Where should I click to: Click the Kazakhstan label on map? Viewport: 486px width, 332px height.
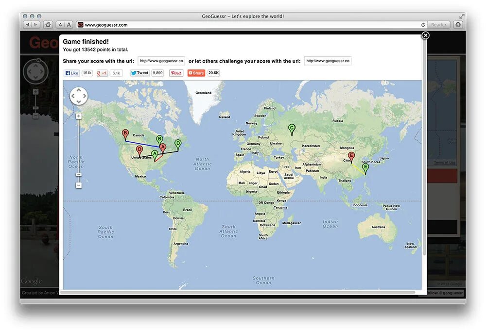311,146
